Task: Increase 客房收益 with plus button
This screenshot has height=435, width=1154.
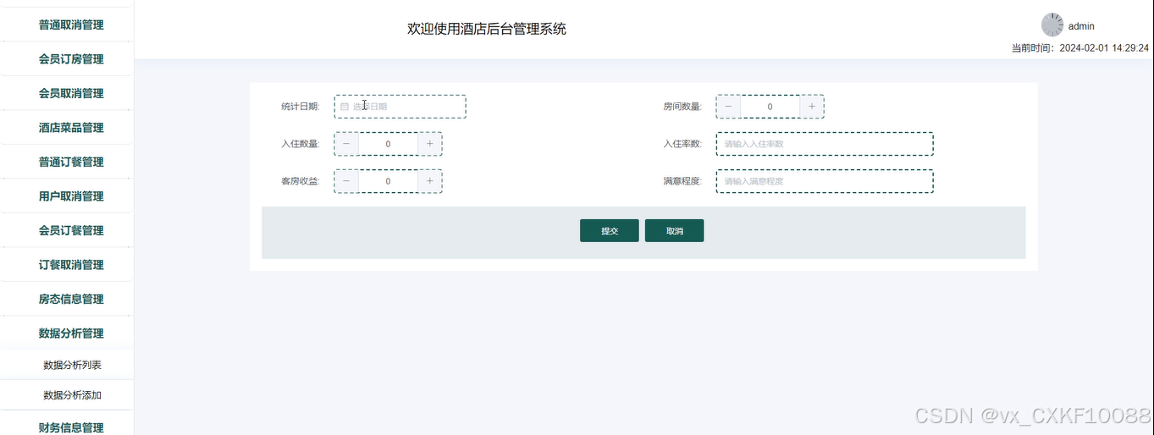Action: click(430, 181)
